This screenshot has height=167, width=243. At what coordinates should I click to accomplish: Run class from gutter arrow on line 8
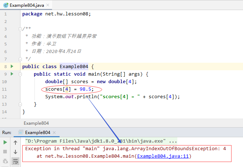pos(12,66)
